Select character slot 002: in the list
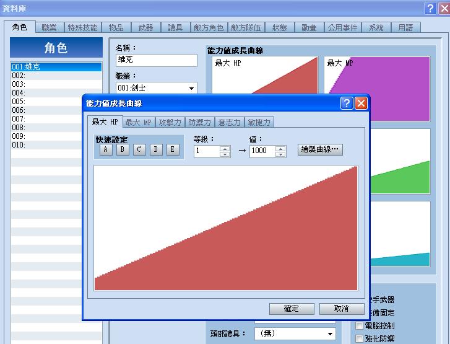The height and width of the screenshot is (344, 450). click(56, 75)
